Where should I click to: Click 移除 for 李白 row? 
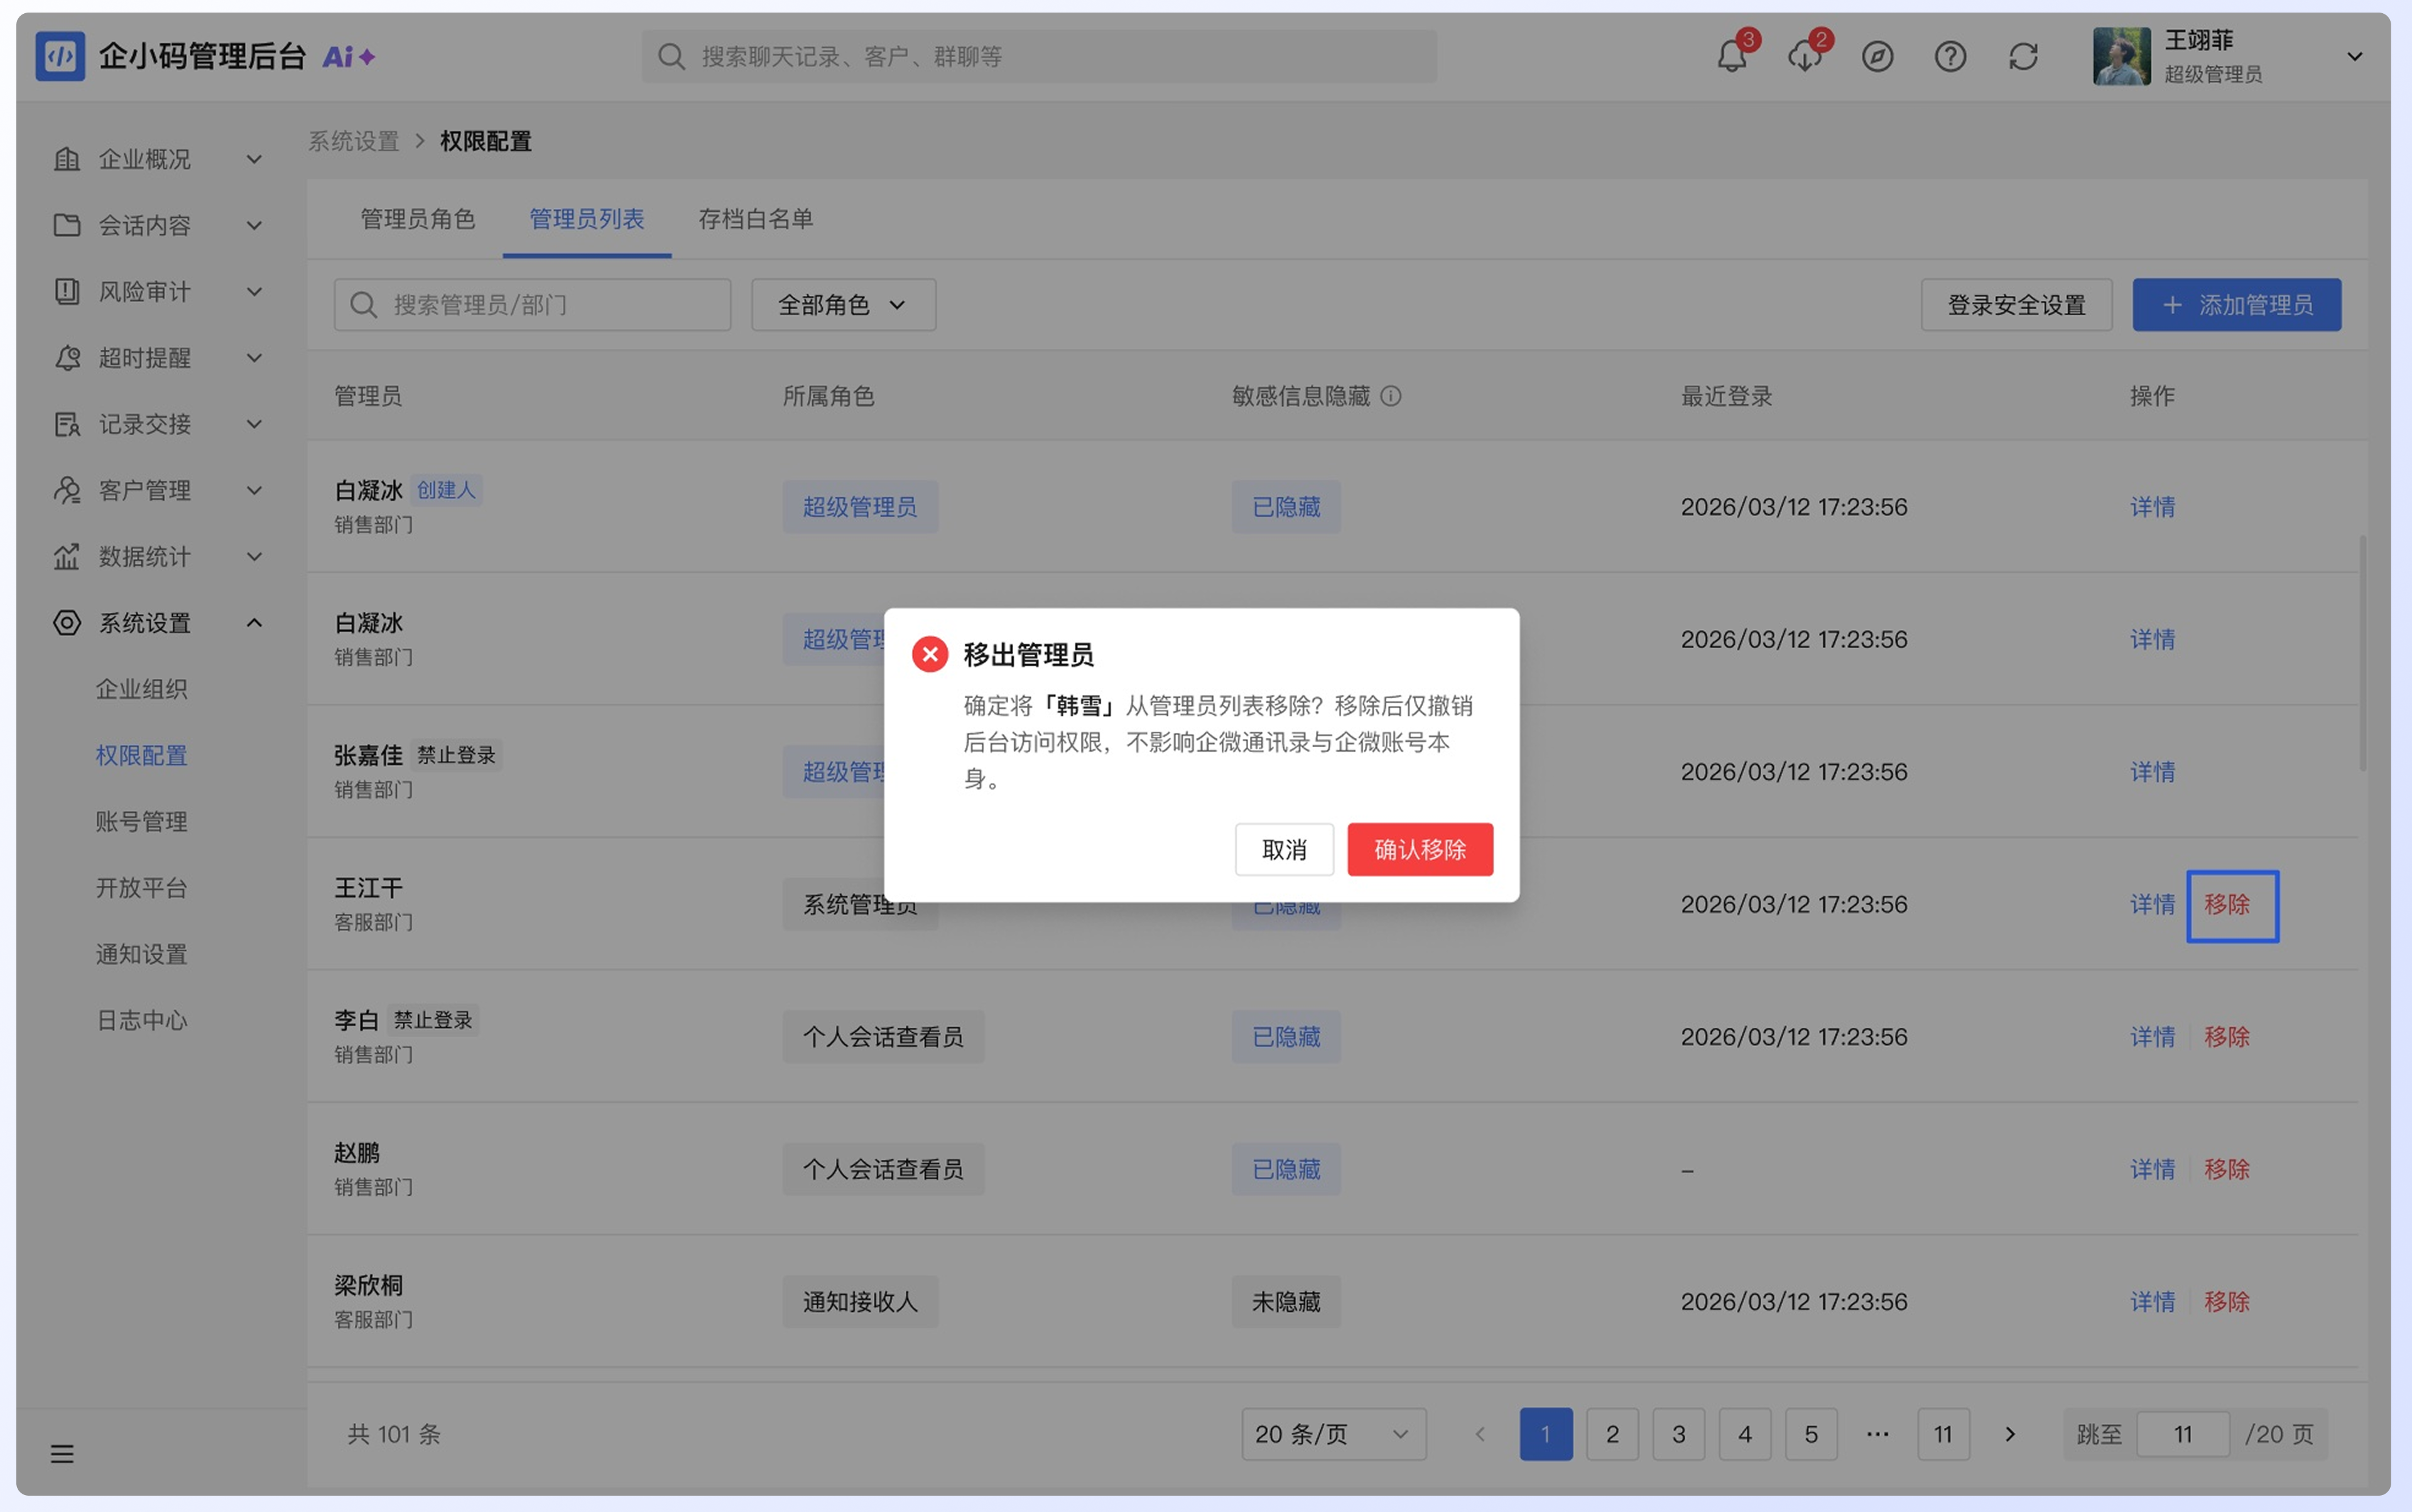tap(2227, 1037)
